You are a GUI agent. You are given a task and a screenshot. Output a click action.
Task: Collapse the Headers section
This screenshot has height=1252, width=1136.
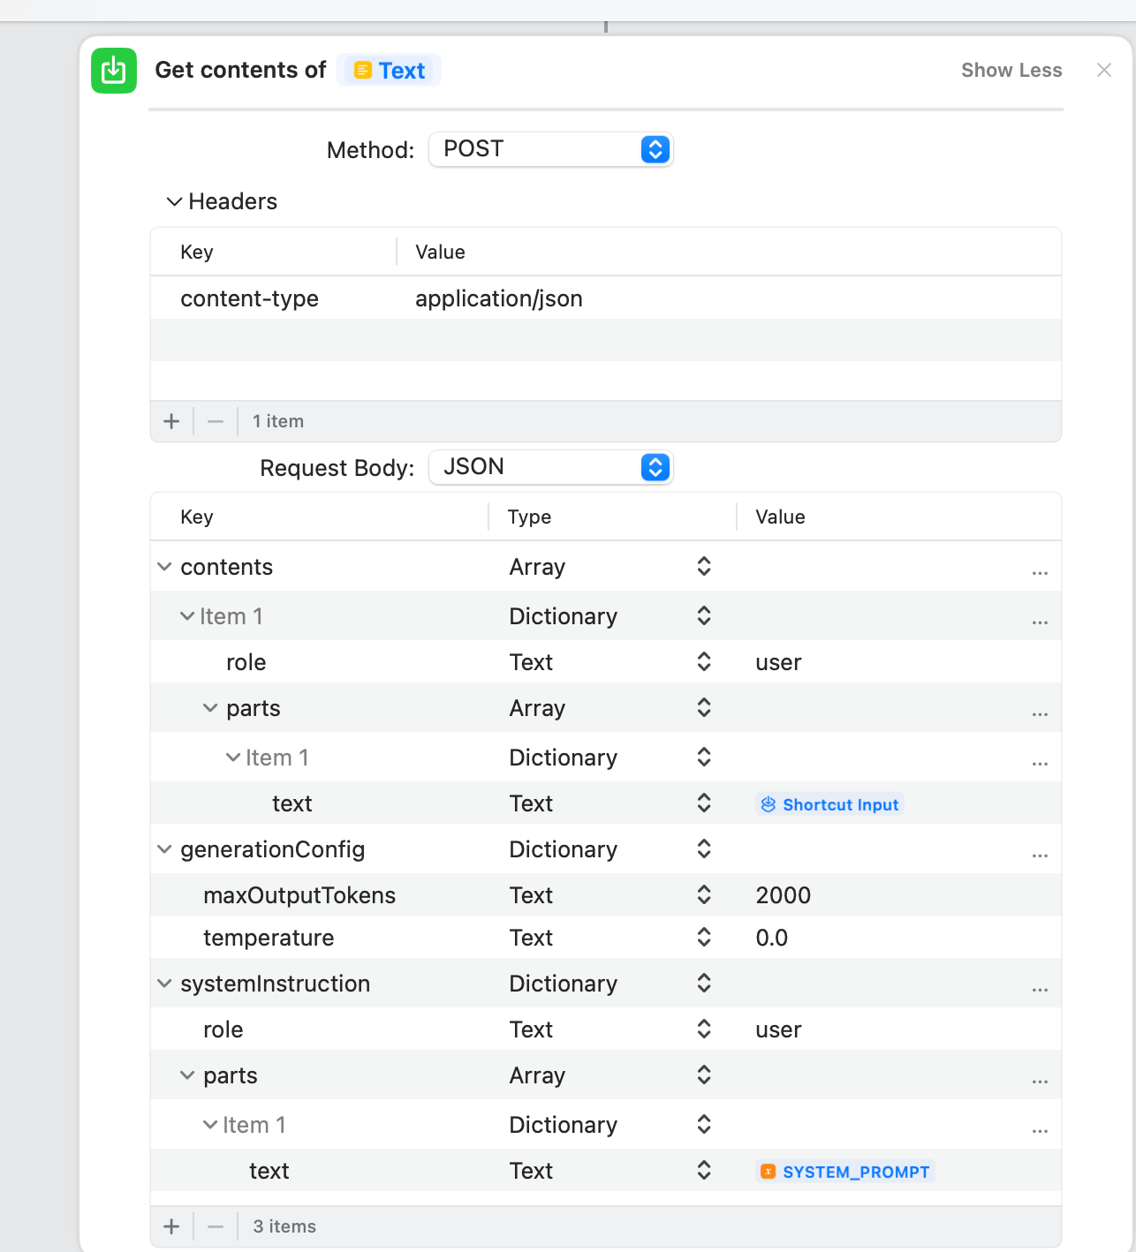click(x=174, y=201)
